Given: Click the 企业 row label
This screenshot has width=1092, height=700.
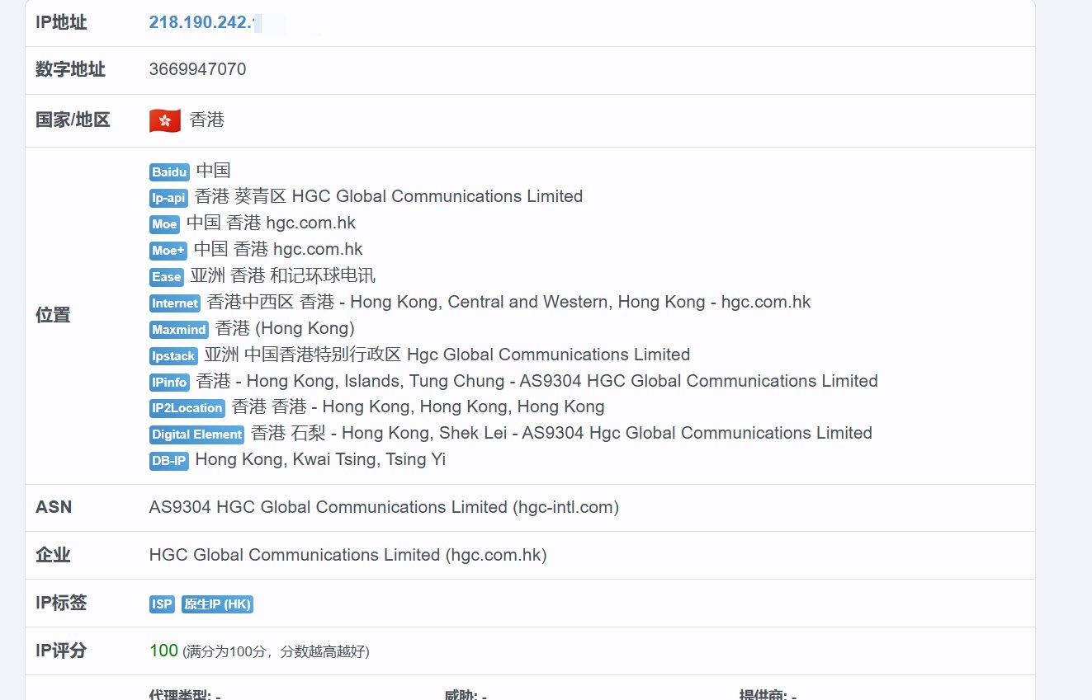Looking at the screenshot, I should click(53, 555).
